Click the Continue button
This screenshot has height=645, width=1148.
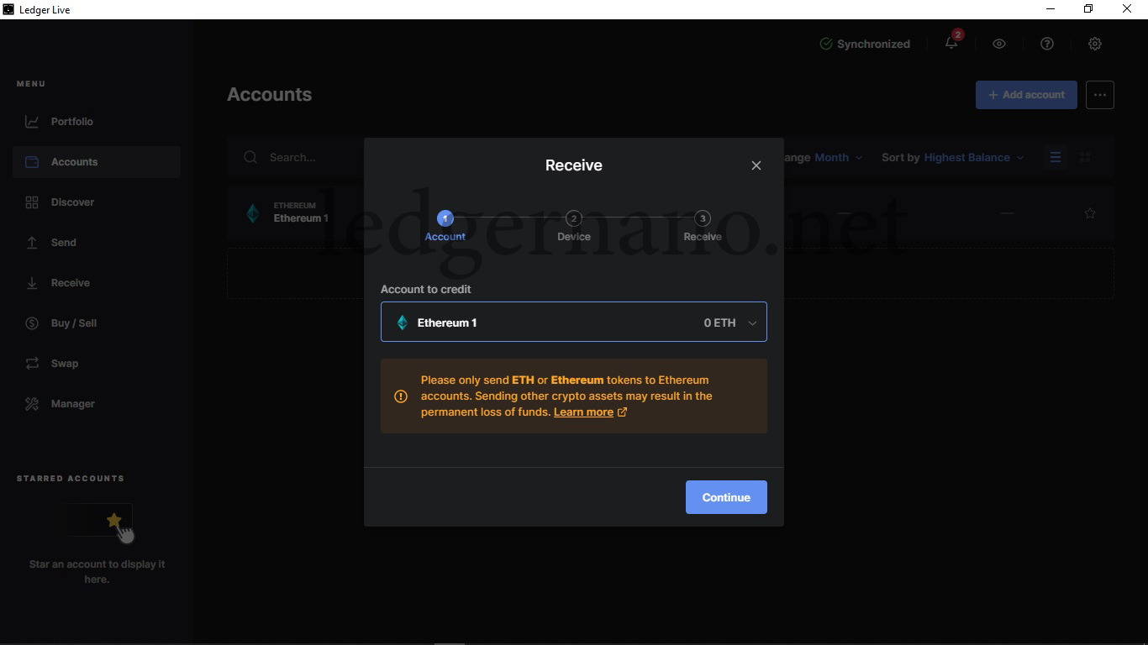coord(726,497)
